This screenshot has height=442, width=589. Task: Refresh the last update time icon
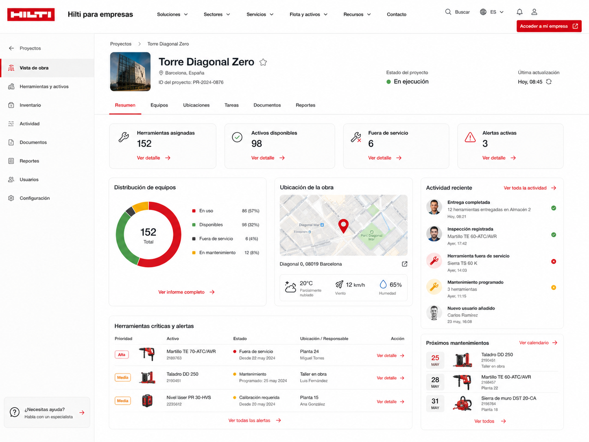pos(549,82)
